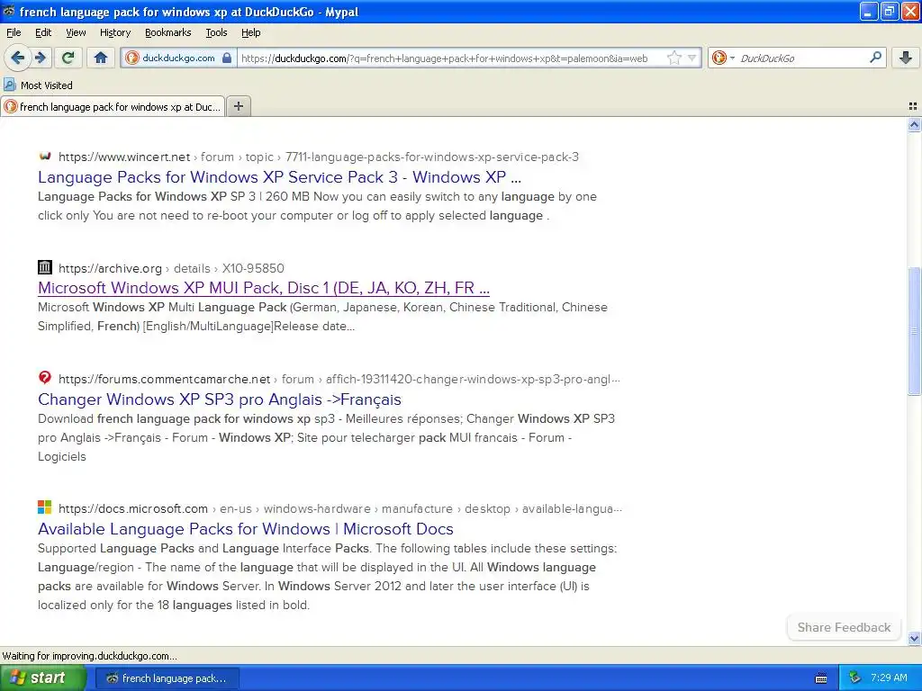Click the vertical scrollbar thumb
This screenshot has height=691, width=922.
(914, 331)
